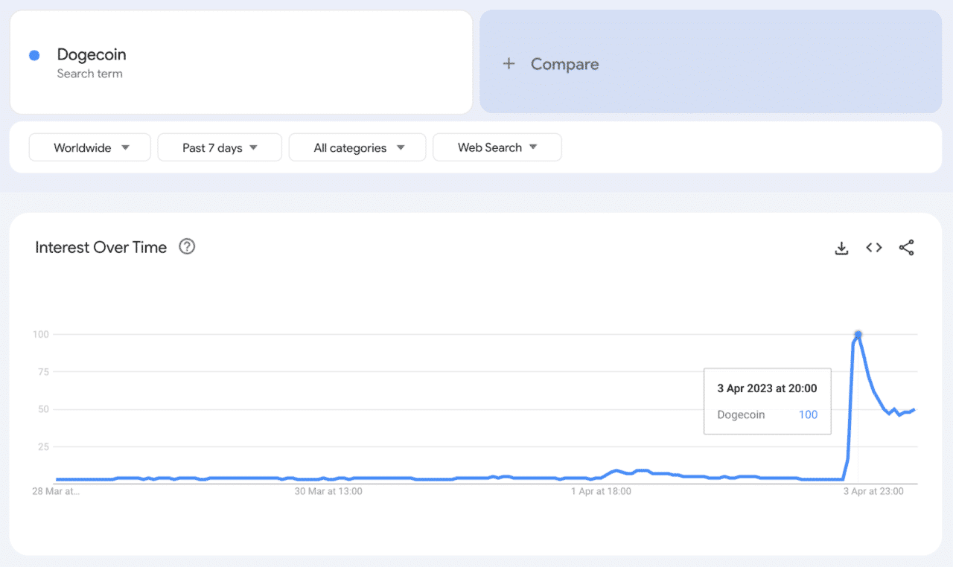
Task: Click the share icon on the chart card
Action: click(906, 248)
